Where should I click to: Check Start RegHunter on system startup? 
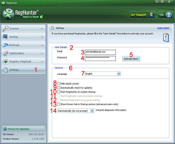click(x=59, y=92)
